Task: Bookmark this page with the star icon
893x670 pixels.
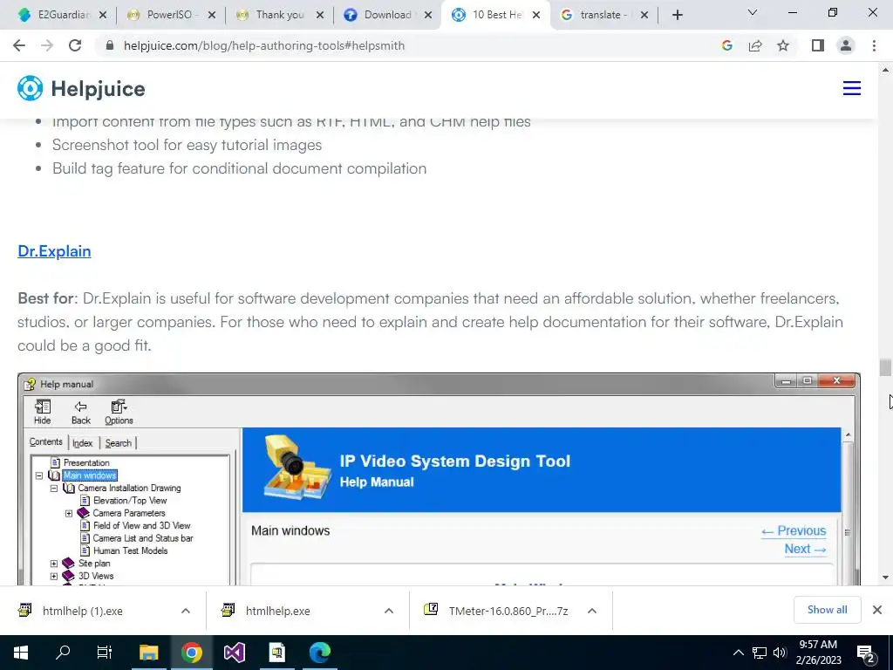Action: pos(783,45)
